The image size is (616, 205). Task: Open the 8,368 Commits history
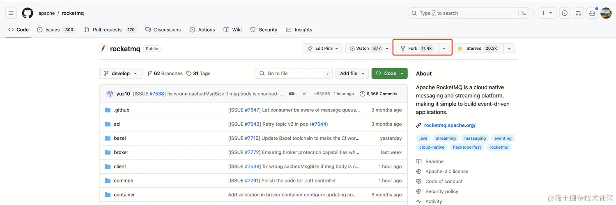(379, 94)
